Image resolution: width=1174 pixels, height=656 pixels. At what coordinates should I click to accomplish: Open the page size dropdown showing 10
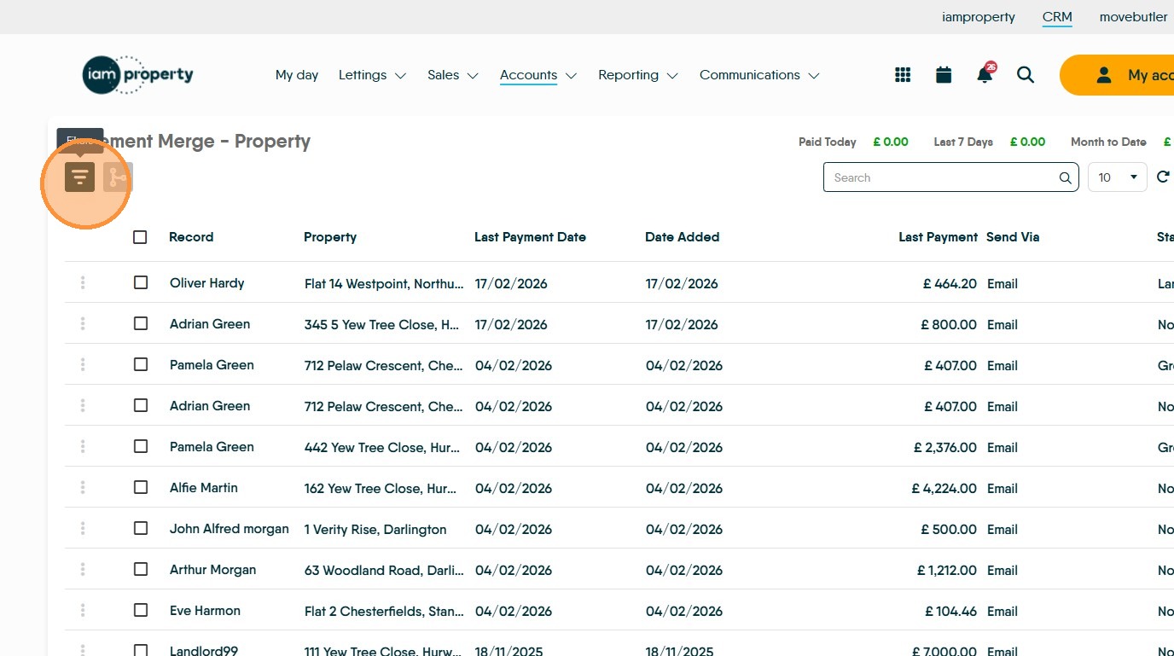pos(1117,177)
